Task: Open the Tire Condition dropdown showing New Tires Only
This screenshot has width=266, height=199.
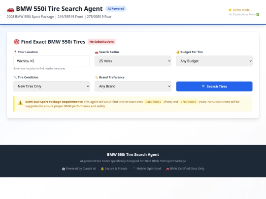Action: 52,86
